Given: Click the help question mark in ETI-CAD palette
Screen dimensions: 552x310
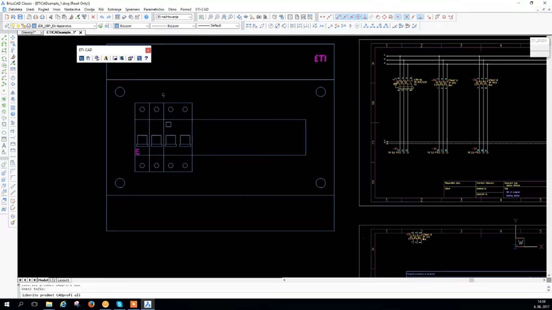Looking at the screenshot, I should tap(146, 58).
